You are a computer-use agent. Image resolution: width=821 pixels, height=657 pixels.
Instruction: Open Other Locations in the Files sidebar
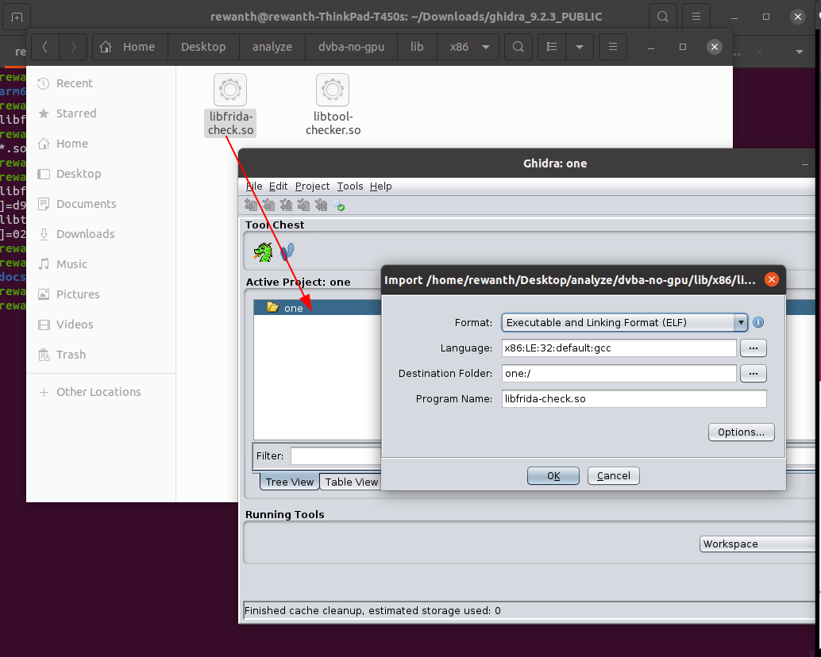(101, 392)
